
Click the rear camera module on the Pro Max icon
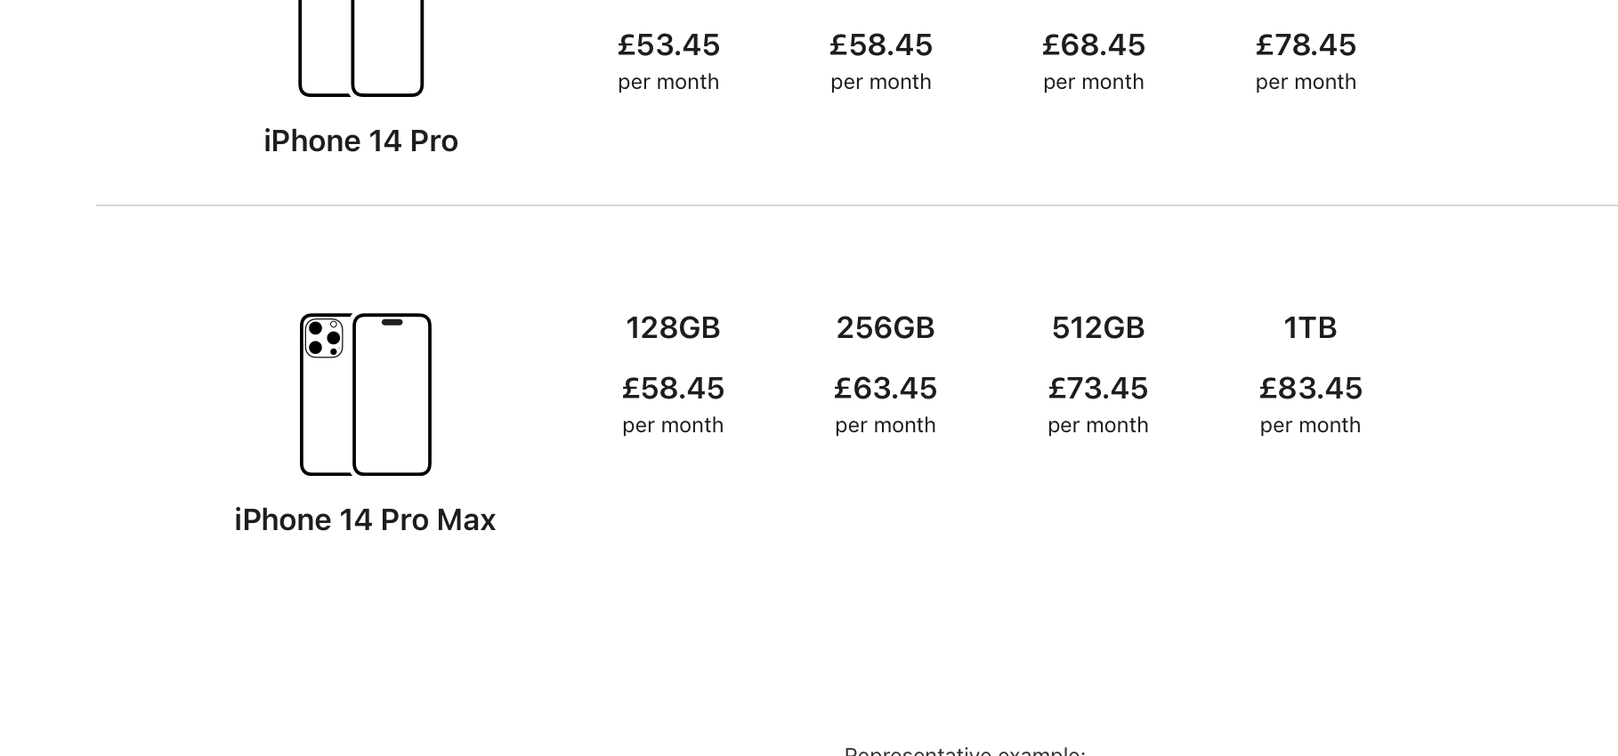point(324,339)
